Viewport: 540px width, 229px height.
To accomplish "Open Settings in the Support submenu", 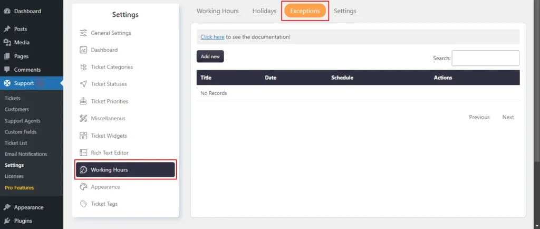I will pos(14,165).
